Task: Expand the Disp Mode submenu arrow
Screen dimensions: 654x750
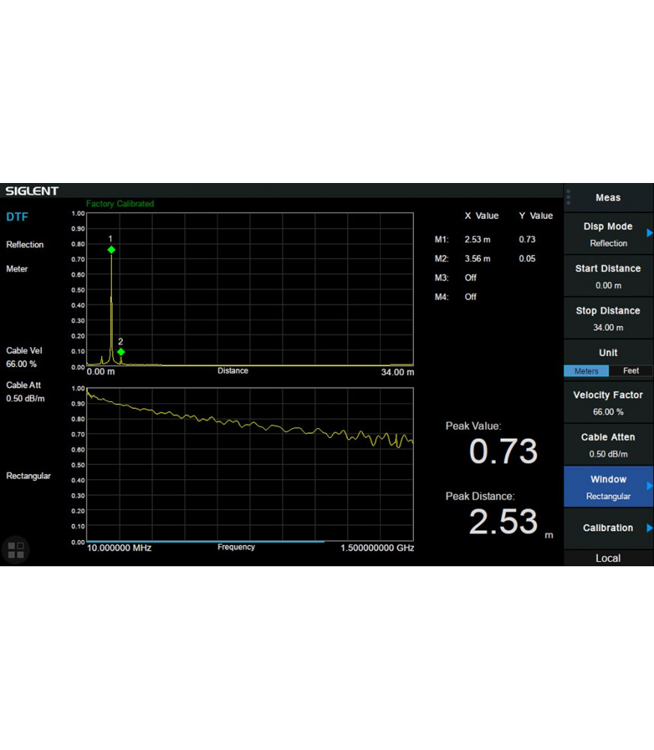Action: pos(649,233)
